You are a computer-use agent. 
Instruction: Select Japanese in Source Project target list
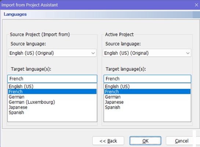pos(52,107)
